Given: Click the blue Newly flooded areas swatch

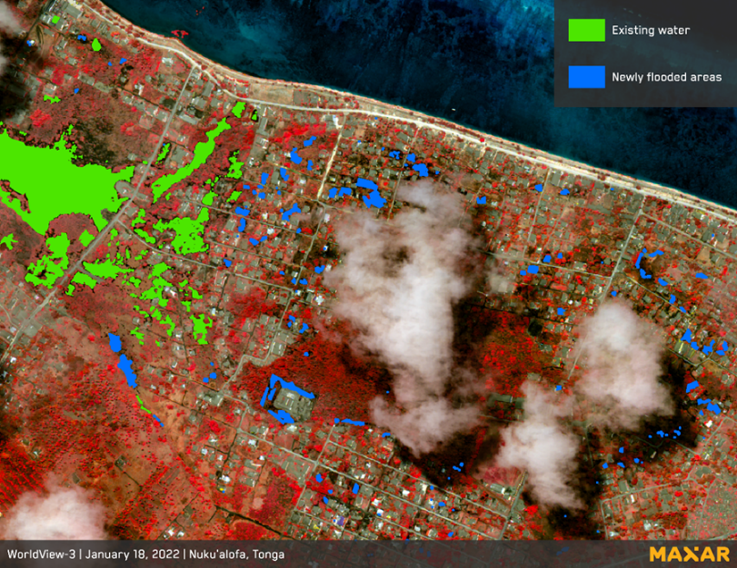Looking at the screenshot, I should pyautogui.click(x=586, y=77).
